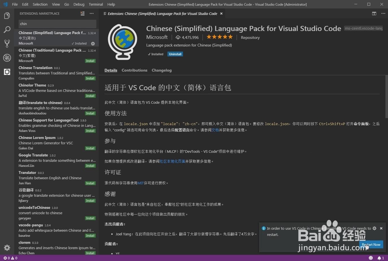Click the VS Code logo in title bar
Image resolution: width=388 pixels, height=261 pixels.
point(5,4)
